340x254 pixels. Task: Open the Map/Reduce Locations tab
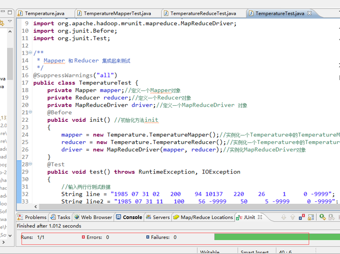[207, 217]
